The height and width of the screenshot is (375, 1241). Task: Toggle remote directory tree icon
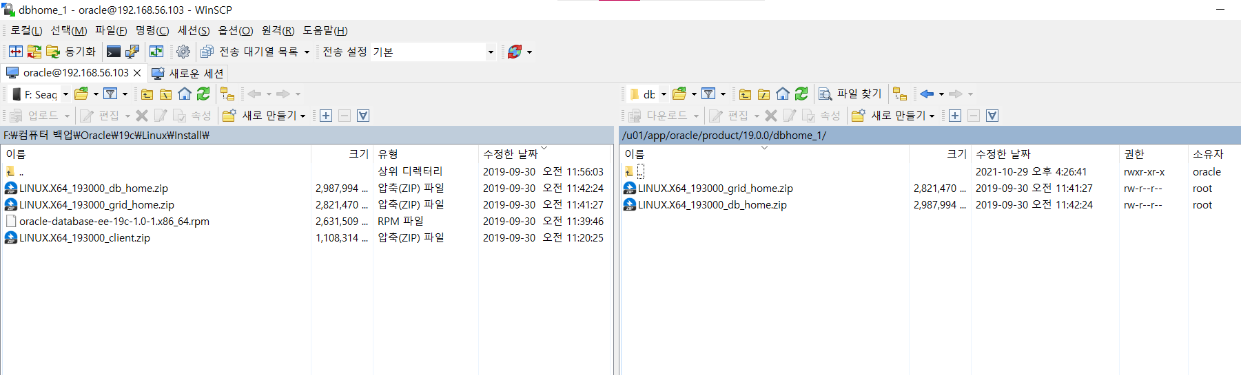[x=900, y=94]
